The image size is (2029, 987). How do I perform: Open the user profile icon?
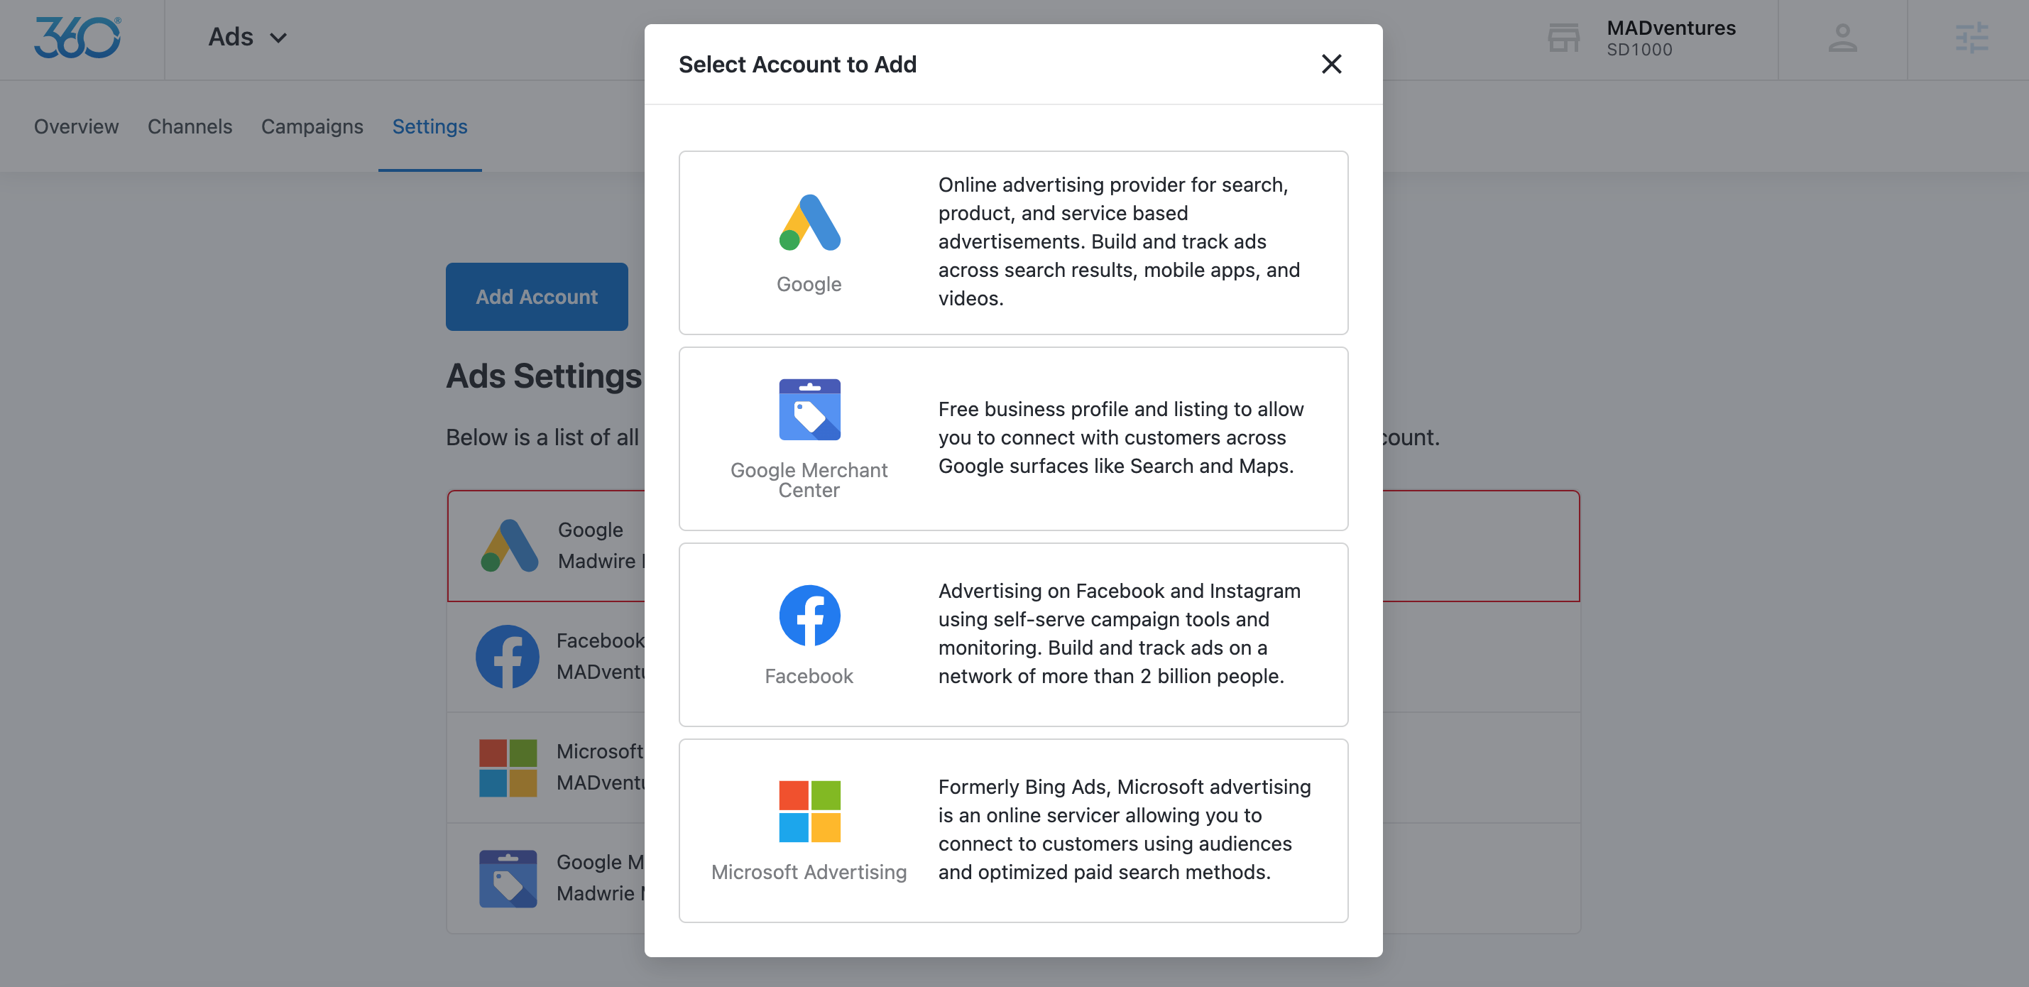coord(1842,38)
